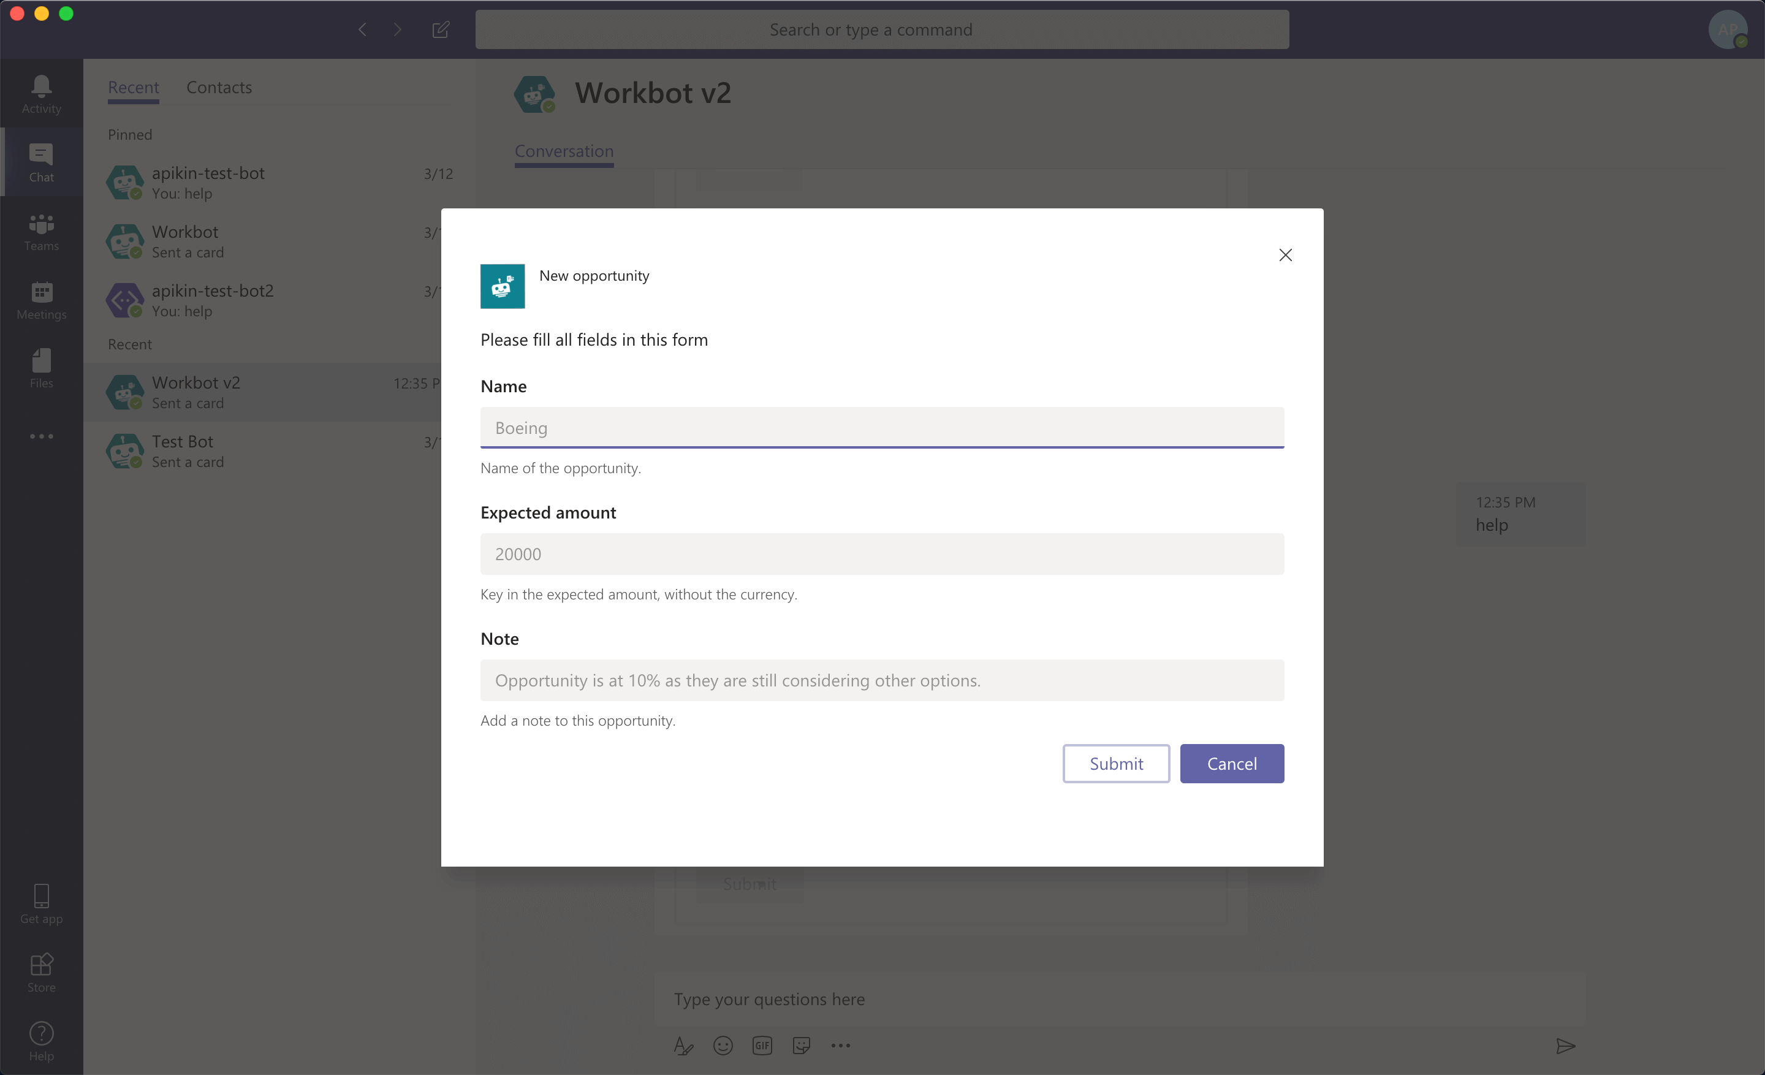
Task: Close the New opportunity dialog
Action: coord(1286,254)
